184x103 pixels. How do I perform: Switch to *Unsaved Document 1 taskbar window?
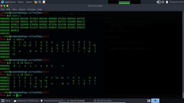pyautogui.click(x=53, y=101)
